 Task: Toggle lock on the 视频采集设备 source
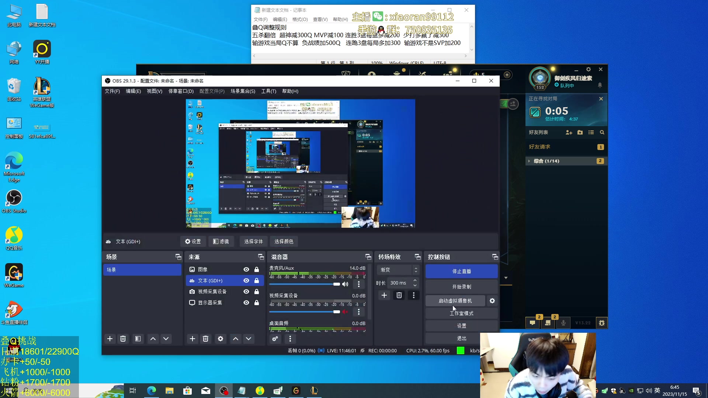point(257,291)
